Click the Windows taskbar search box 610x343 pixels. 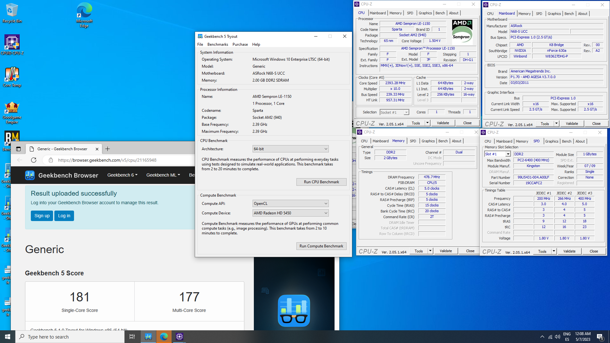(x=70, y=337)
